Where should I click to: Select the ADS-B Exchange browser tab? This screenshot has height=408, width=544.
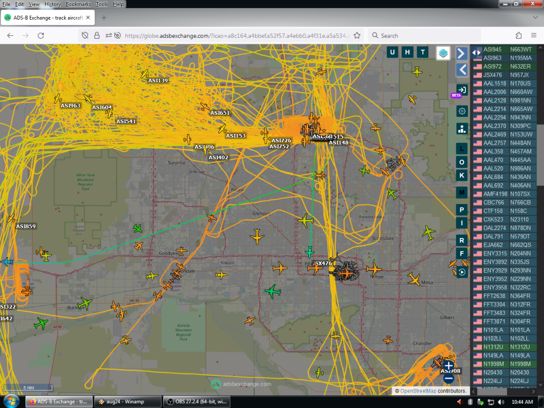pos(47,18)
